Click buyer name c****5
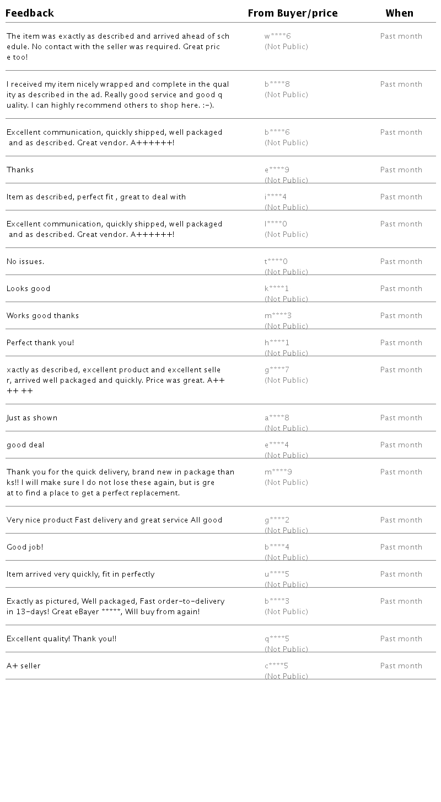The image size is (441, 802). (x=276, y=666)
